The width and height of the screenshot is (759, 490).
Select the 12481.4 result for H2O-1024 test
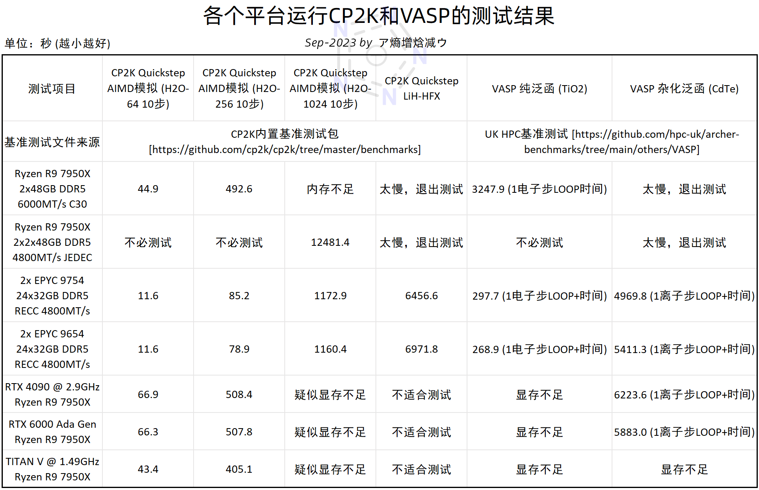click(330, 243)
